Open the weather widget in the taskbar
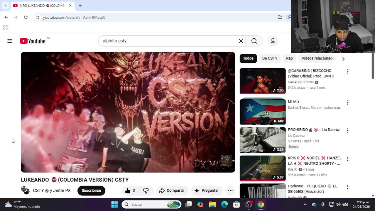The image size is (375, 211). point(23,205)
